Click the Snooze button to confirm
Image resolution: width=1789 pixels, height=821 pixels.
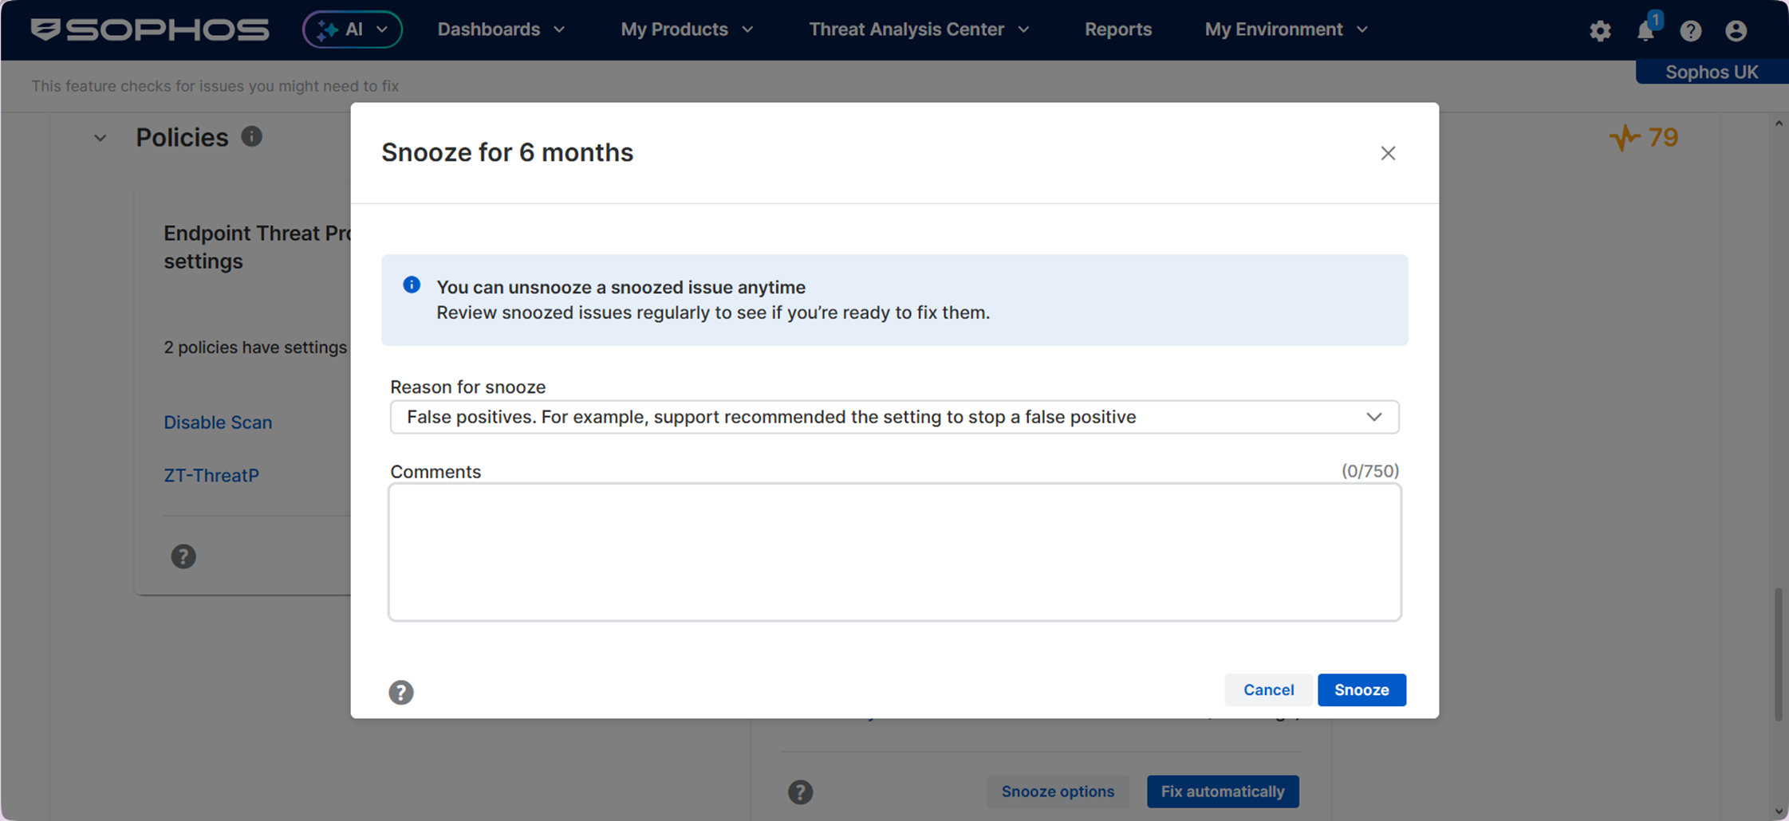coord(1361,689)
